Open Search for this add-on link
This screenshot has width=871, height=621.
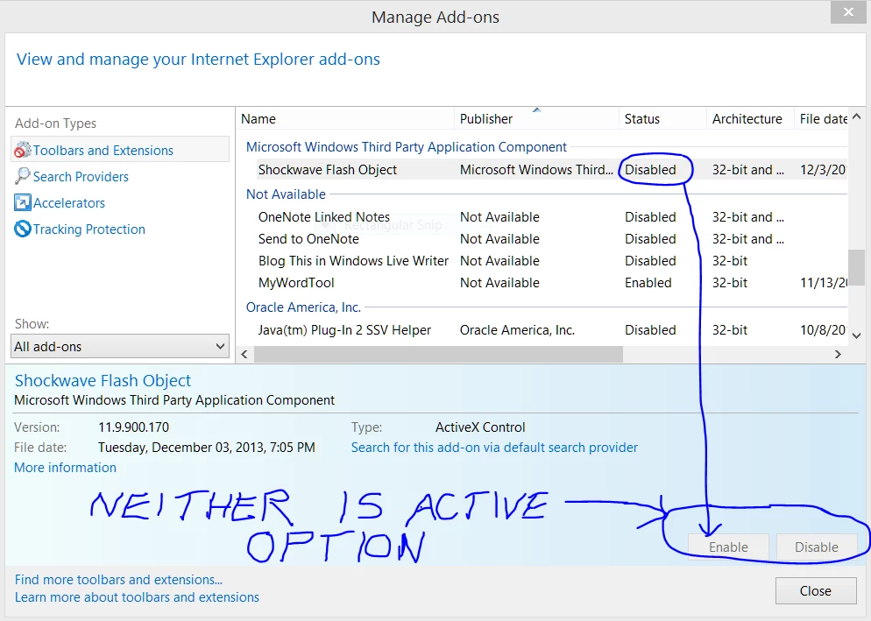(x=494, y=448)
